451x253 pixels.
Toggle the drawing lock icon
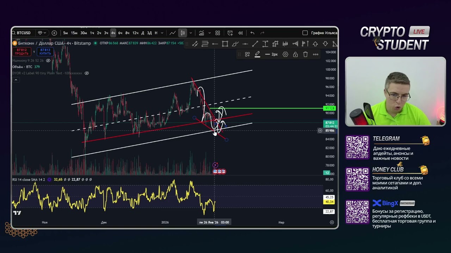(x=295, y=54)
